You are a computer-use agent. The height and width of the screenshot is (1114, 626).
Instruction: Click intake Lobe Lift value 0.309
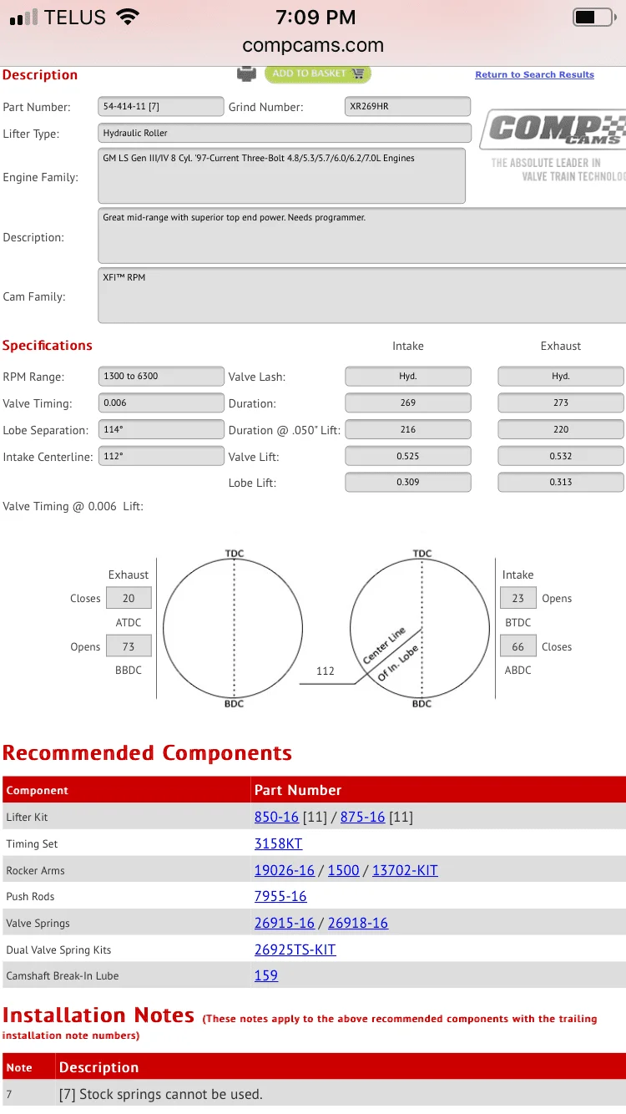point(407,482)
